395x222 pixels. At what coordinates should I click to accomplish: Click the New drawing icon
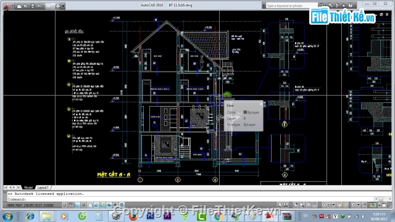[19, 6]
